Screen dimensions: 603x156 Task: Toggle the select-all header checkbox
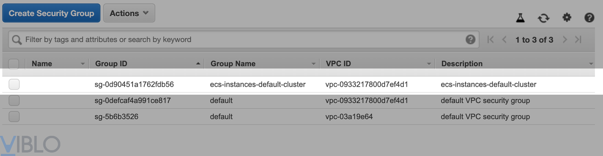point(14,64)
